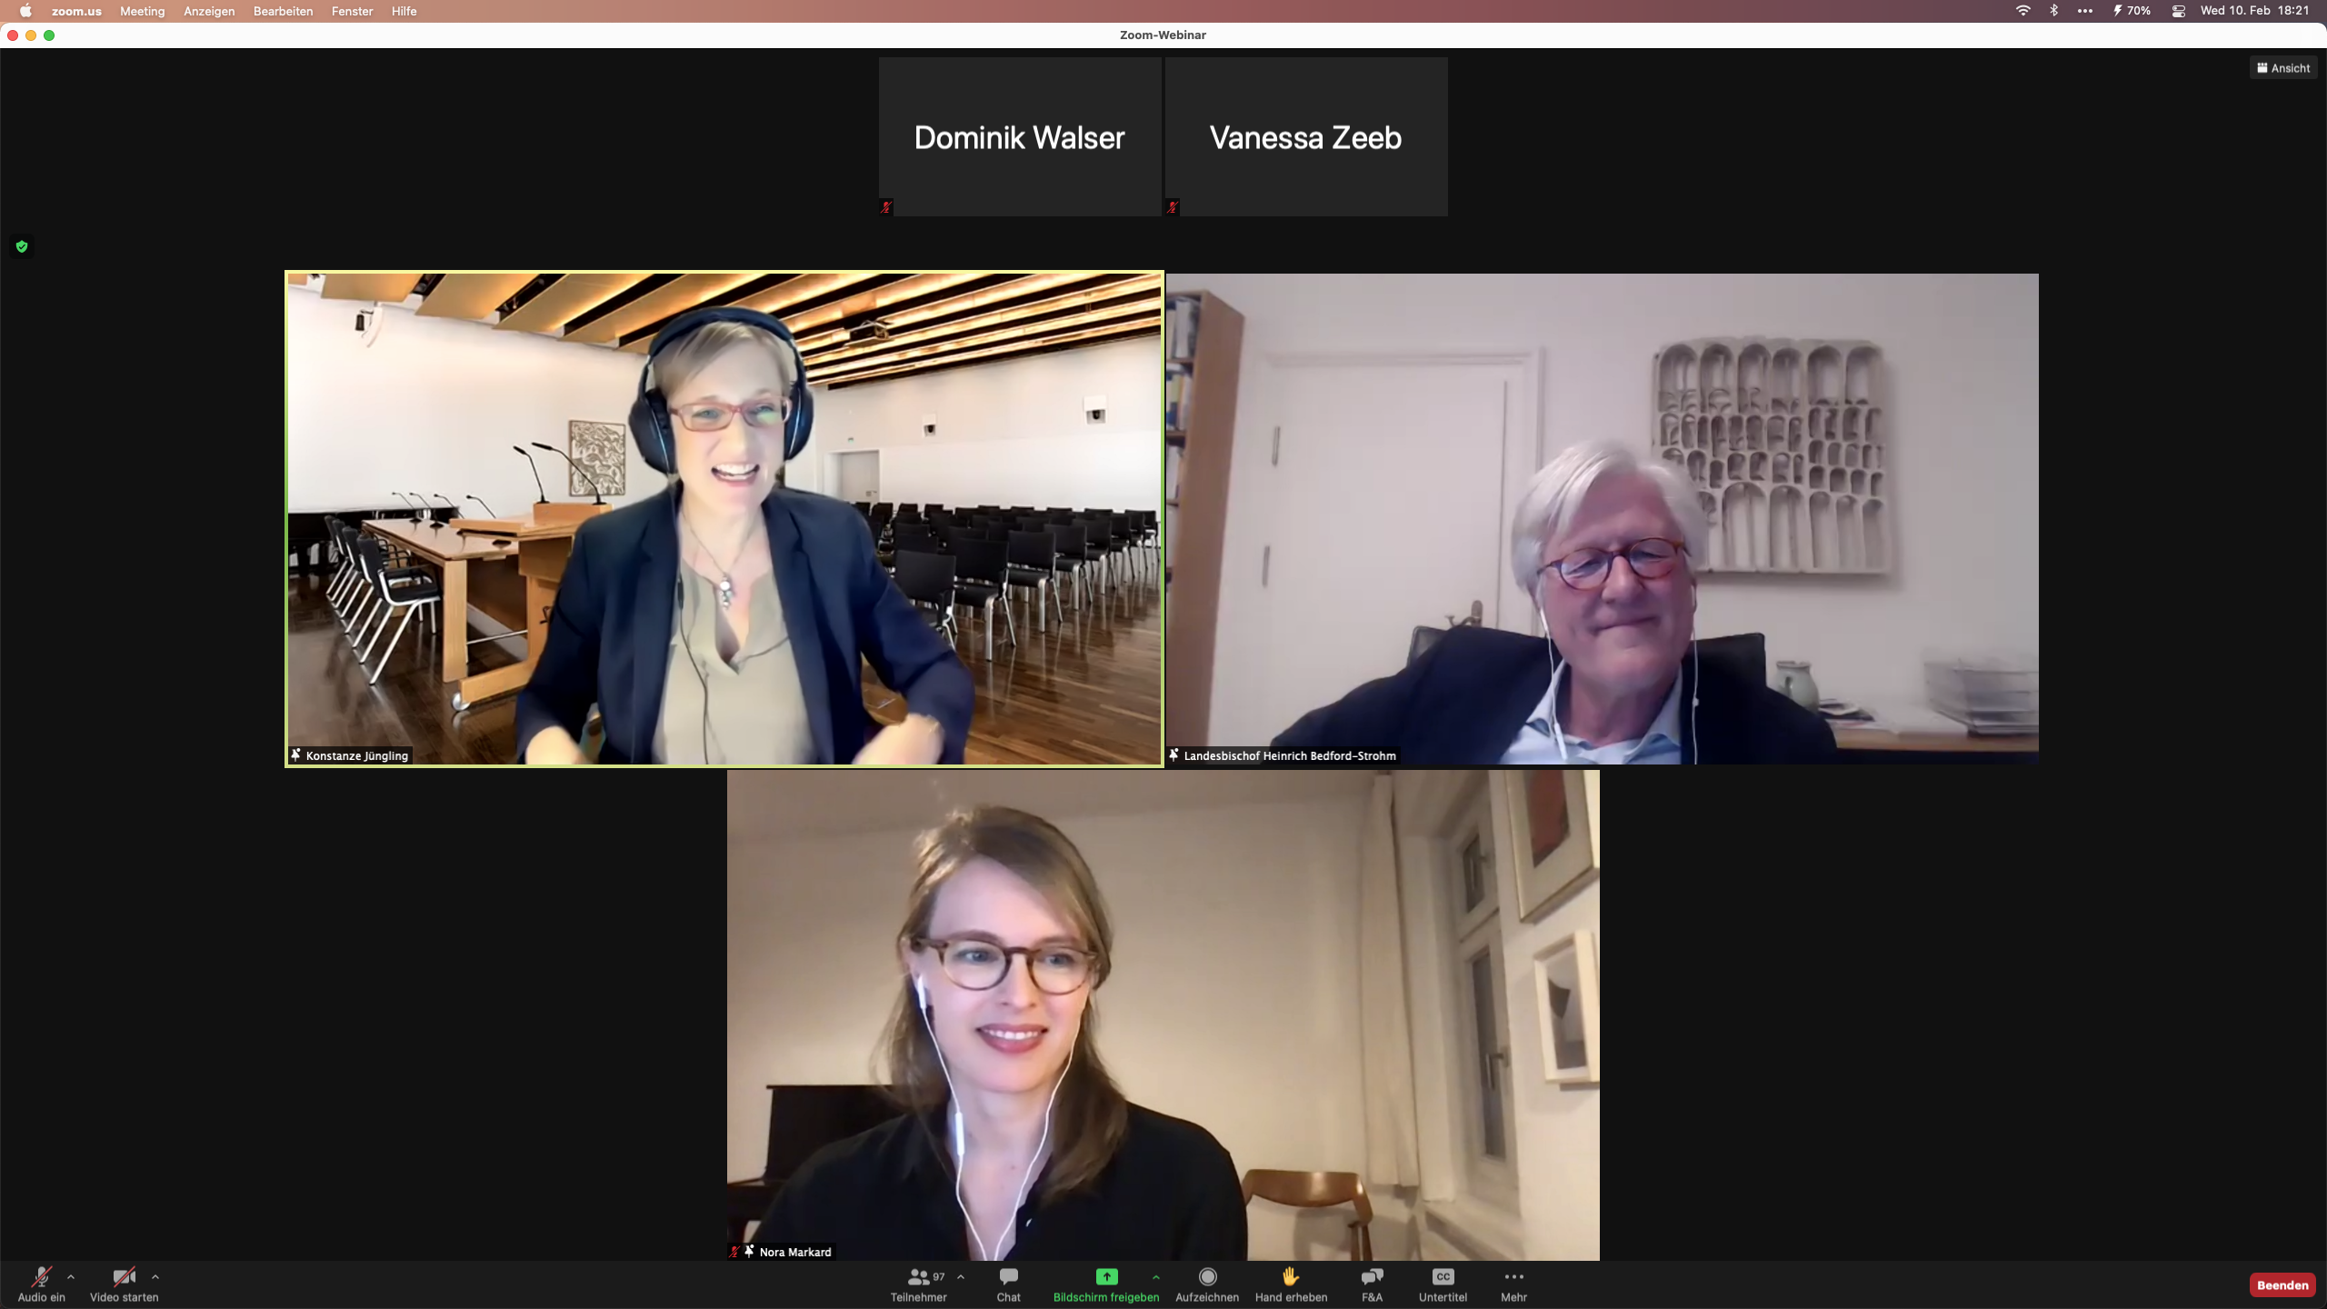2327x1309 pixels.
Task: Expand video options arrow beside camera
Action: click(x=155, y=1277)
